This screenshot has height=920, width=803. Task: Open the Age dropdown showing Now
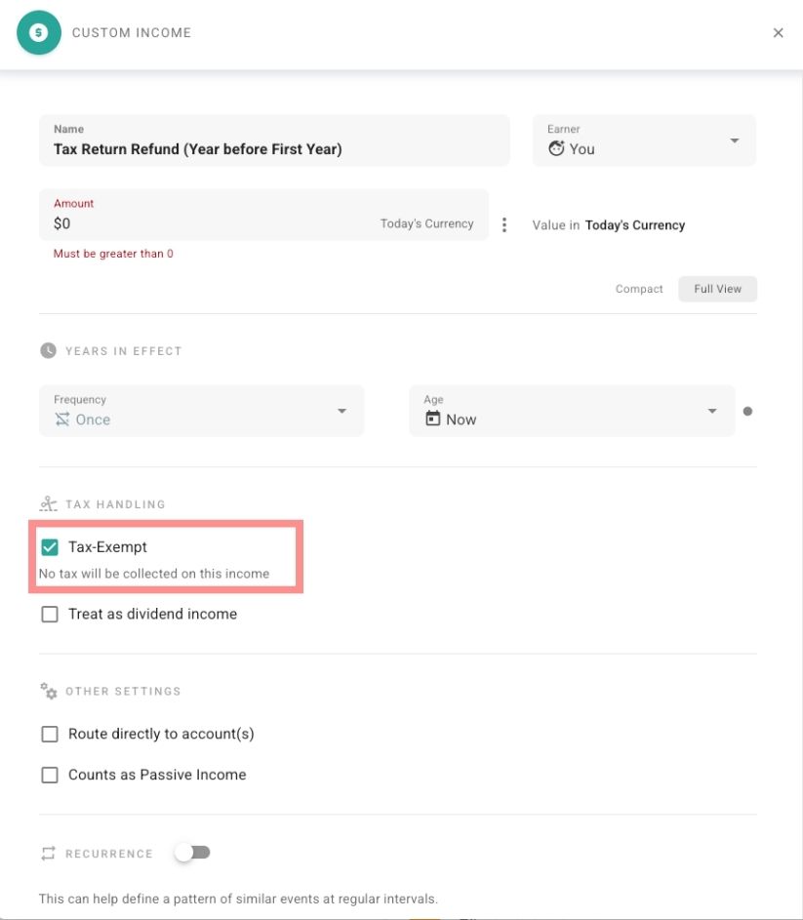point(711,411)
